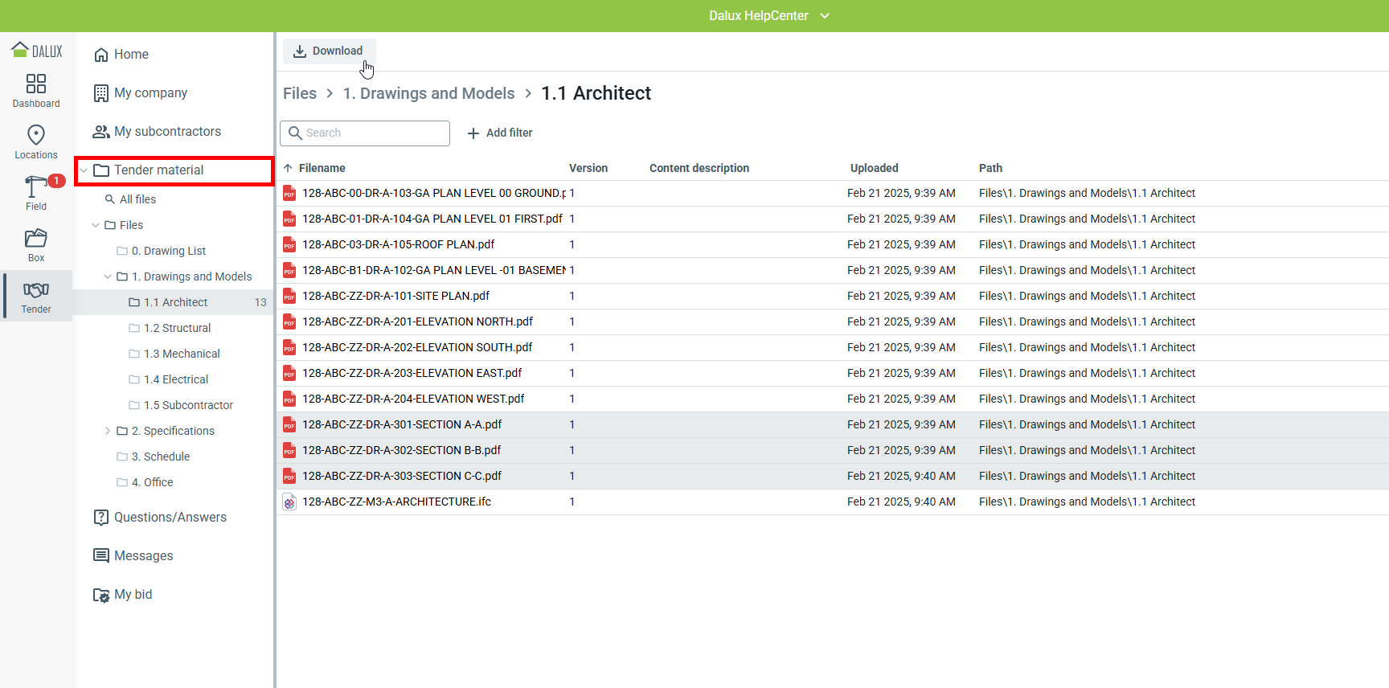Collapse the Tender material section

pyautogui.click(x=84, y=170)
